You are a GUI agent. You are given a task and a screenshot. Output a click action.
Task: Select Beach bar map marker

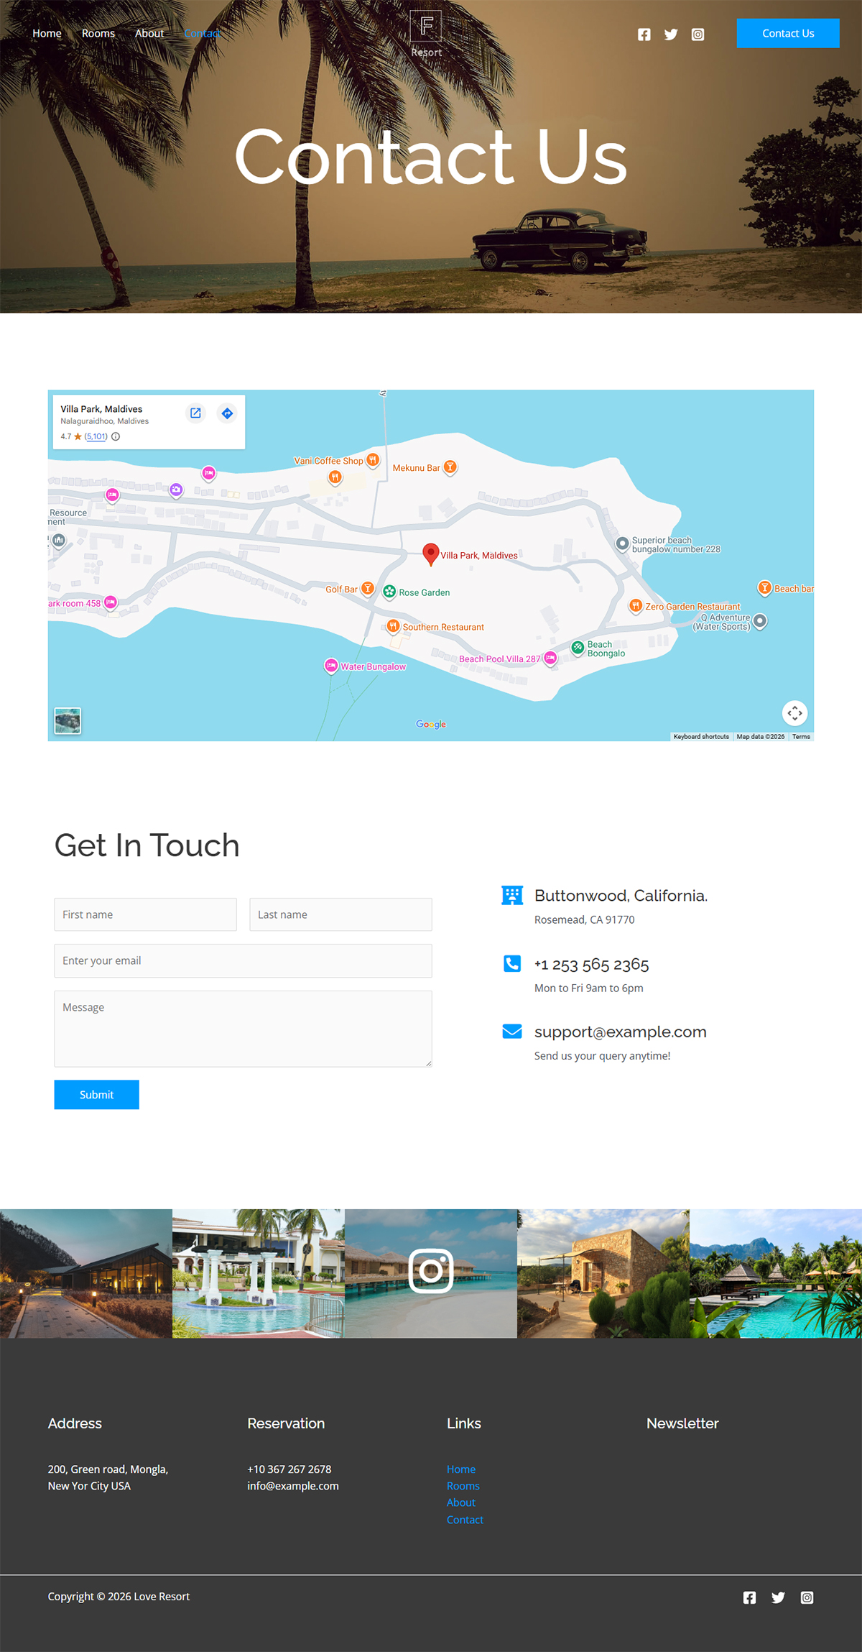click(764, 588)
